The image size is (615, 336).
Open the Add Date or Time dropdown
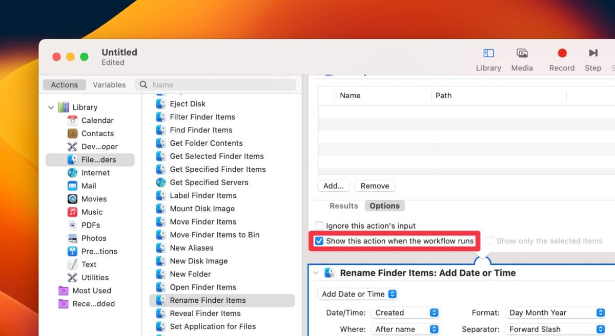point(357,294)
